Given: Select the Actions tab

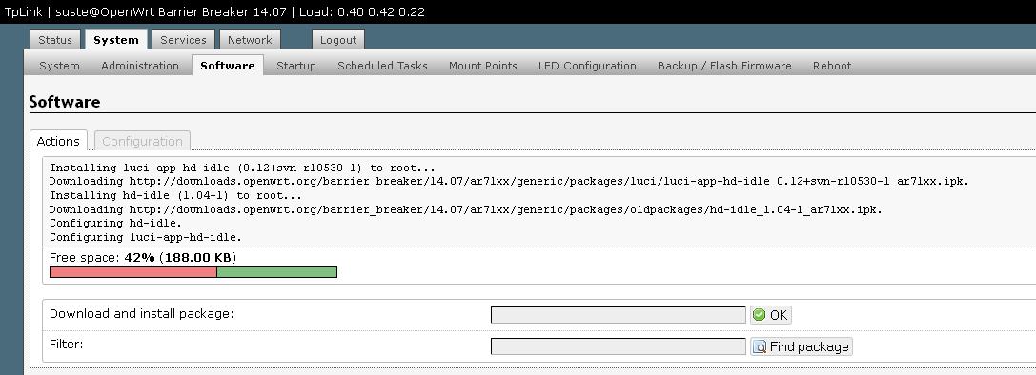Looking at the screenshot, I should [x=58, y=141].
